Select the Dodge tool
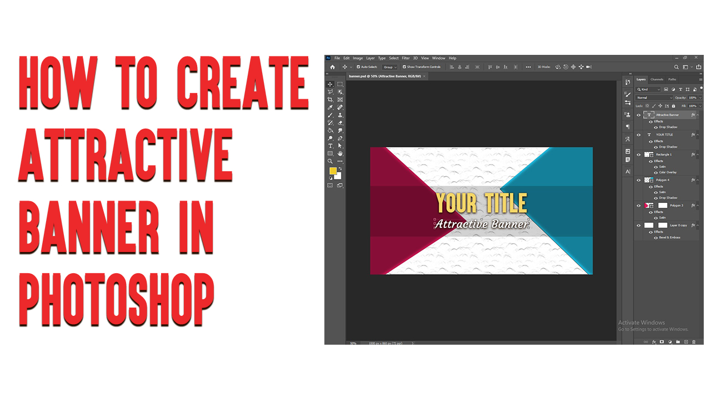The image size is (711, 399). 330,138
